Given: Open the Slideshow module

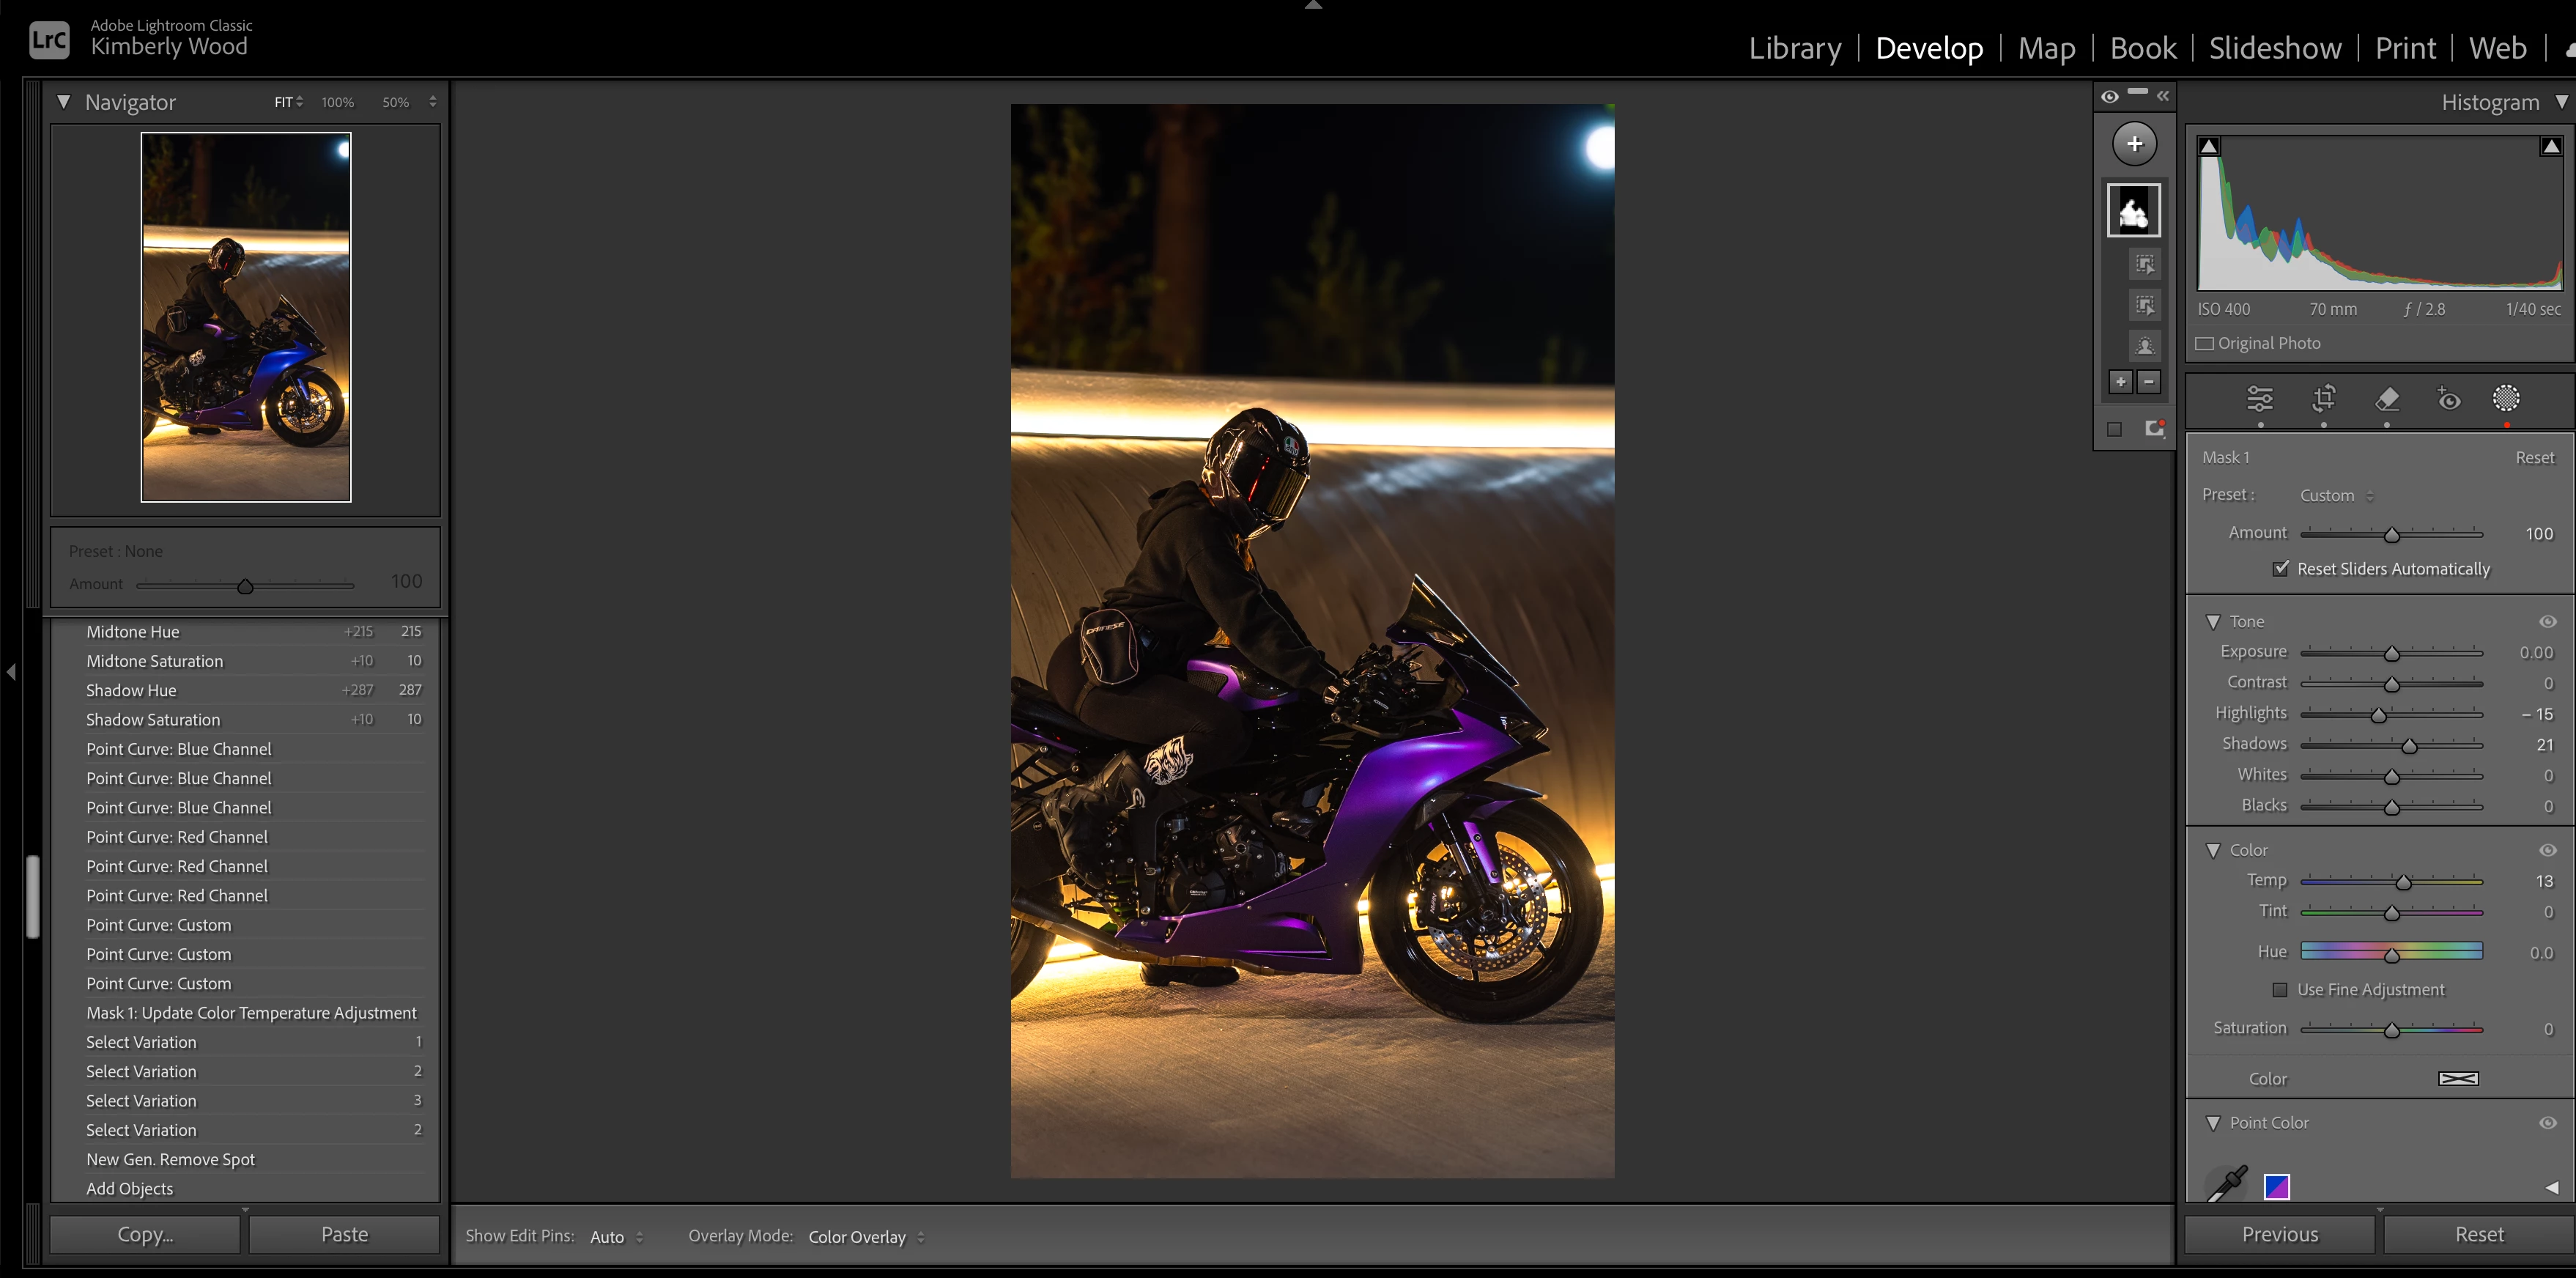Looking at the screenshot, I should pos(2274,48).
